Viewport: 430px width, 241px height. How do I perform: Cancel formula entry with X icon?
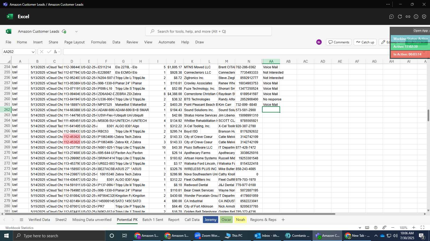41,52
